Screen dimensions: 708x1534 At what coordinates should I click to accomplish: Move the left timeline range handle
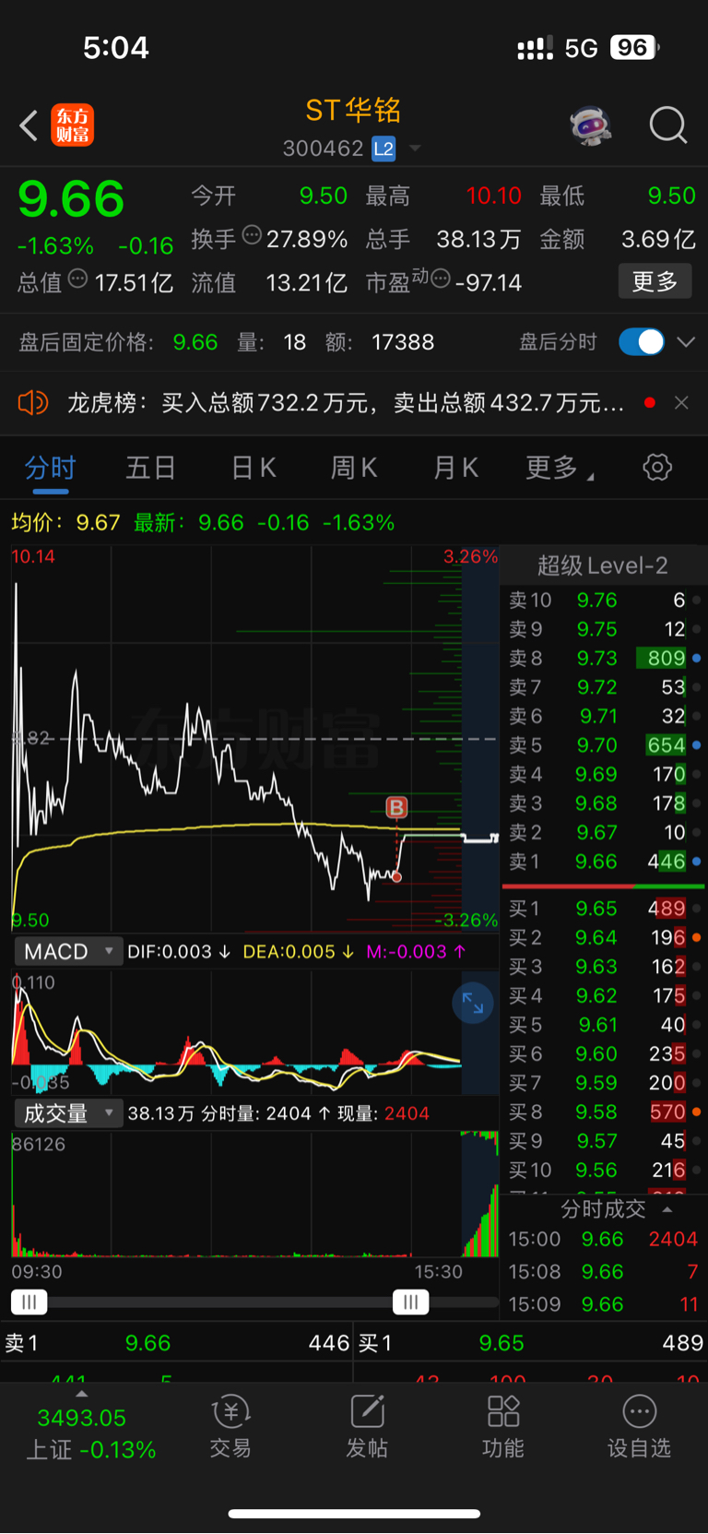[29, 1302]
